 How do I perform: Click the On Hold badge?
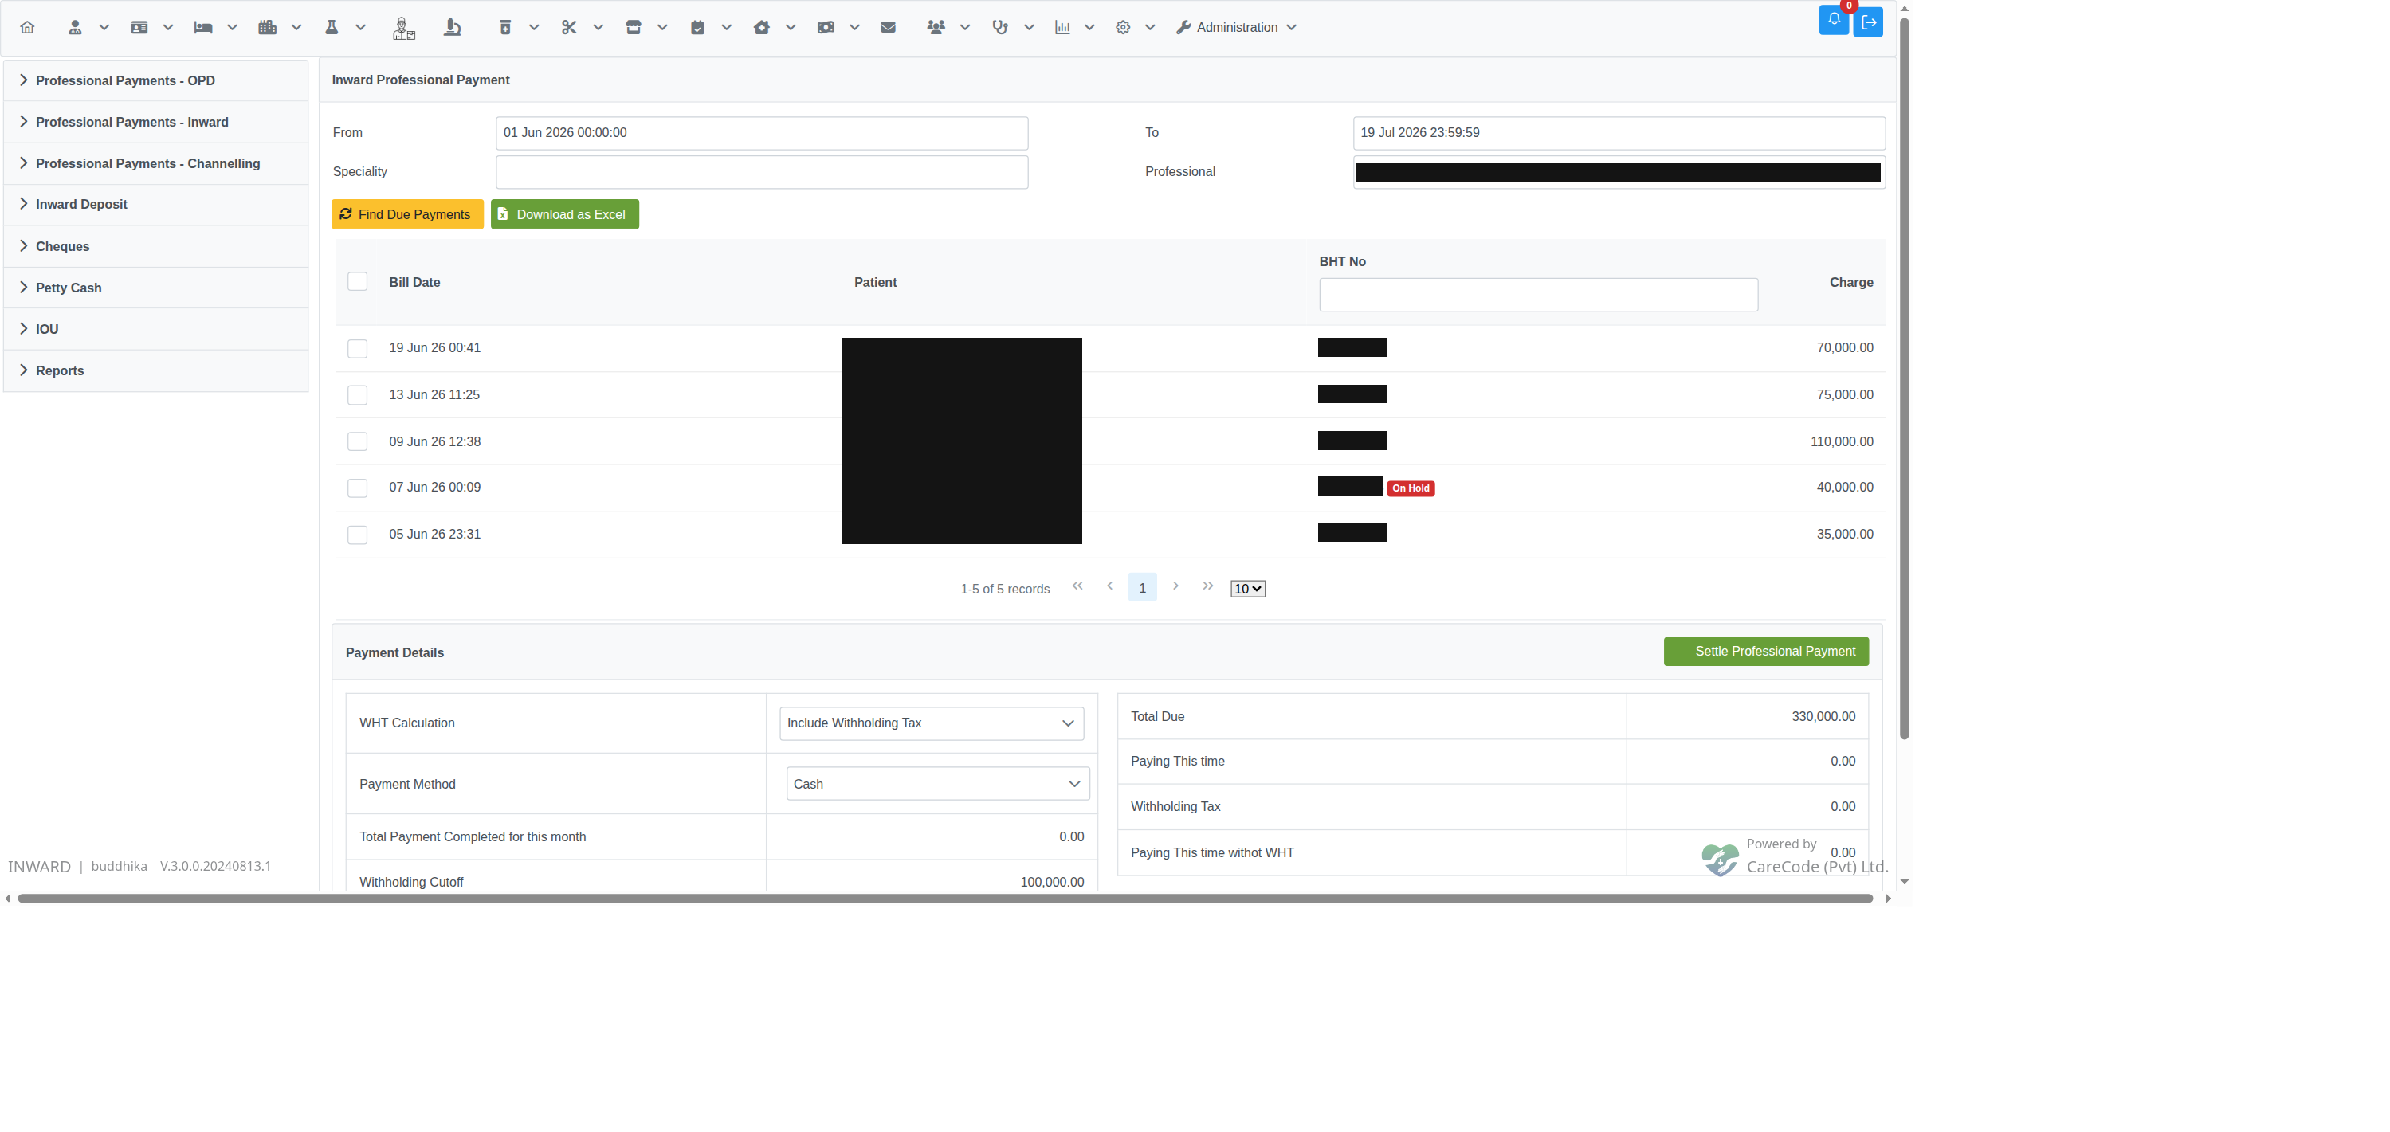1411,488
